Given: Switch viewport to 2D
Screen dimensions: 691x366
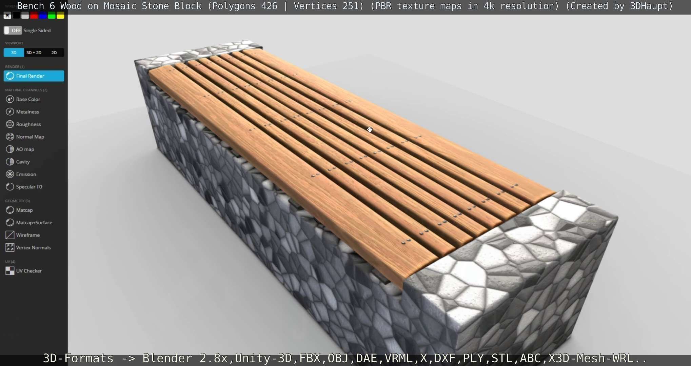Looking at the screenshot, I should coord(54,53).
